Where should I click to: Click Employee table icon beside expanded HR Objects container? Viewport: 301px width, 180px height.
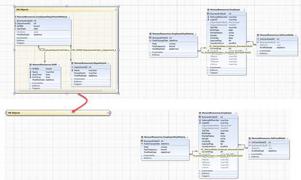click(208, 10)
